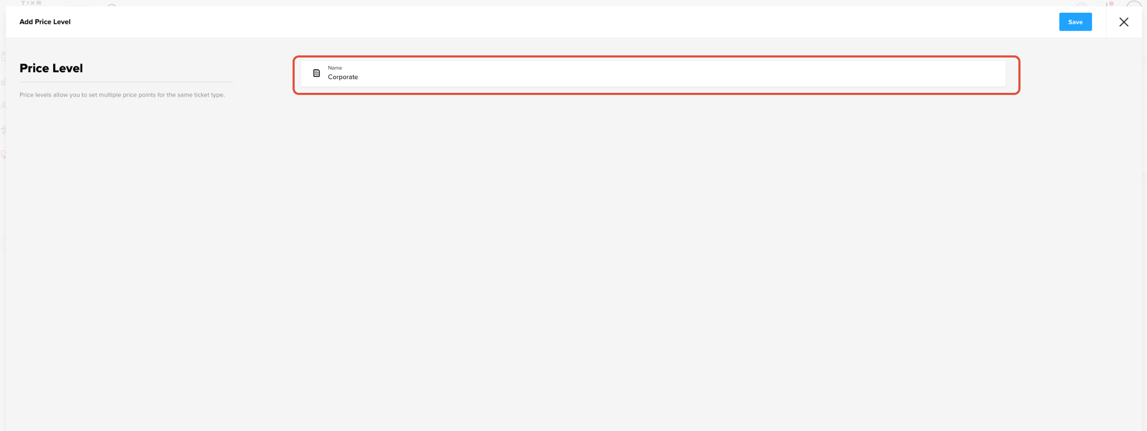Open the dimmed calendar sidebar icon
This screenshot has width=1147, height=431.
3,56
